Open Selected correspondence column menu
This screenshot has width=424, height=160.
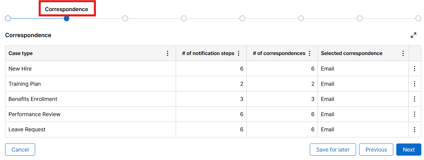click(403, 53)
